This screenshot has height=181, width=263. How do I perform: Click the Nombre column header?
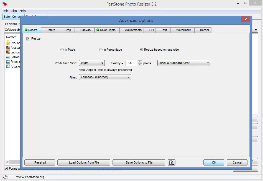click(11, 37)
